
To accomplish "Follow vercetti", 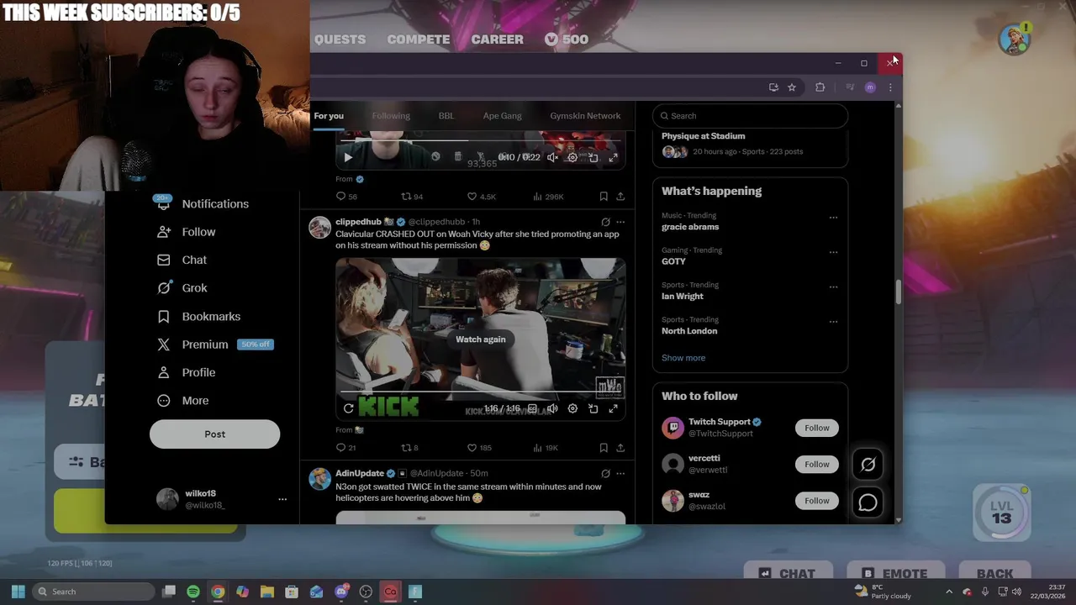I will point(816,464).
